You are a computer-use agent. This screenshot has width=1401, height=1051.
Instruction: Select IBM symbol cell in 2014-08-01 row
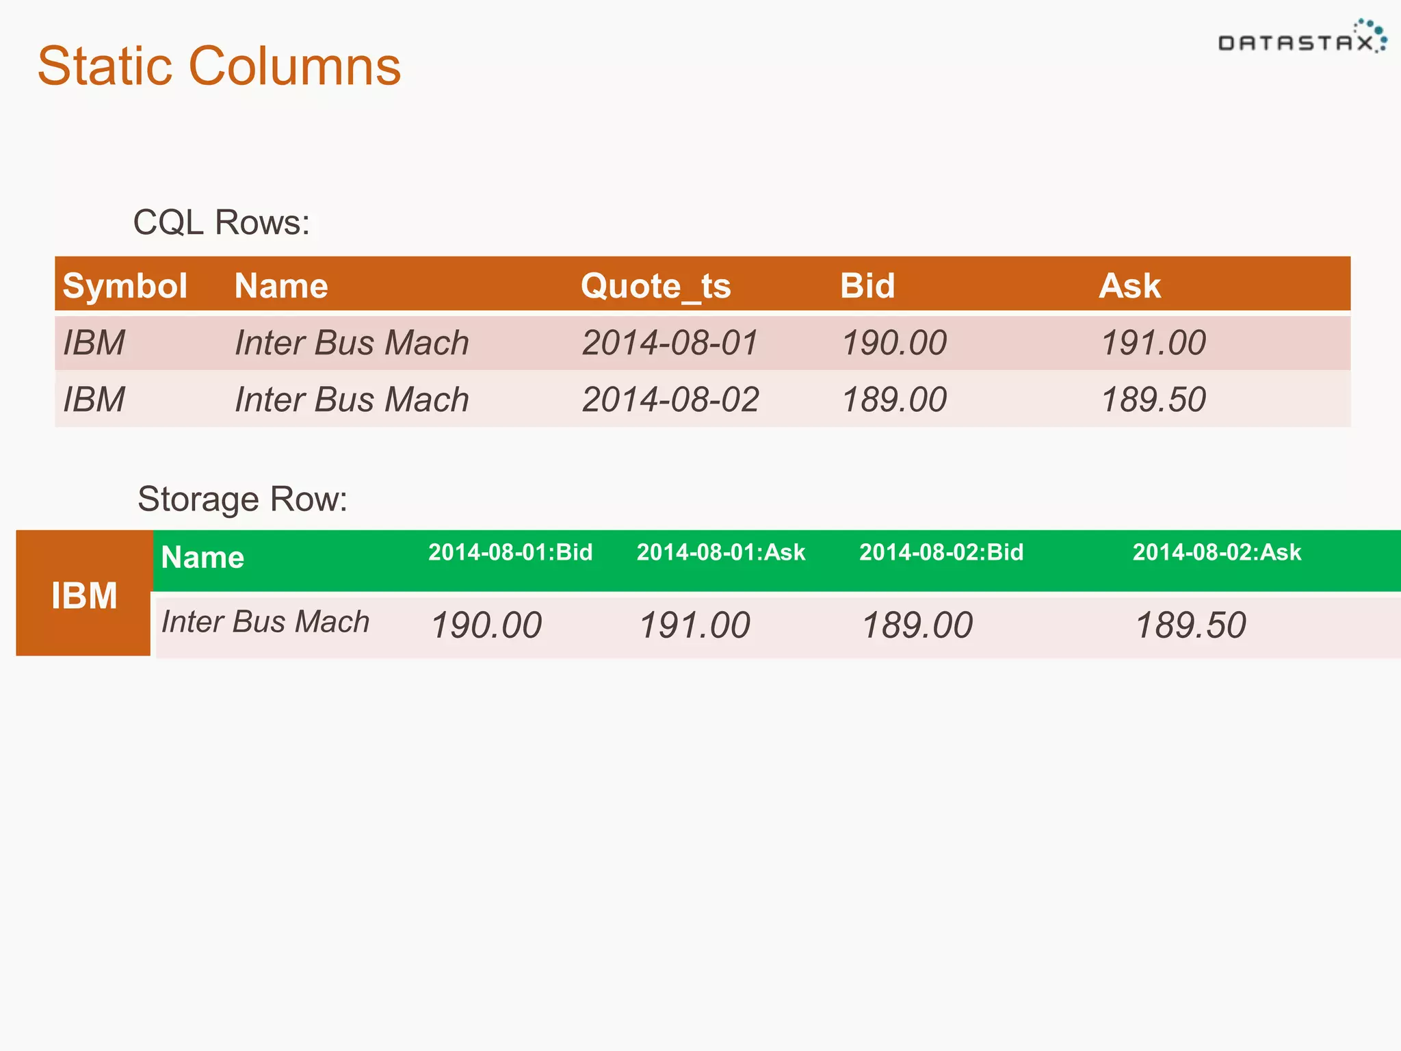coord(94,342)
